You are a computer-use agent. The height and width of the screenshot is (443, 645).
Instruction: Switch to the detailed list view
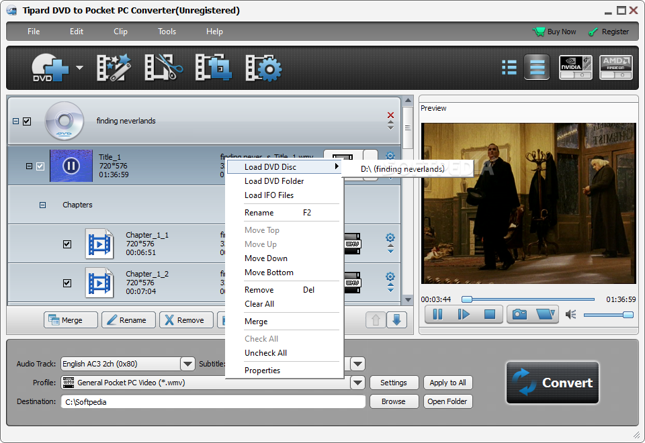509,67
